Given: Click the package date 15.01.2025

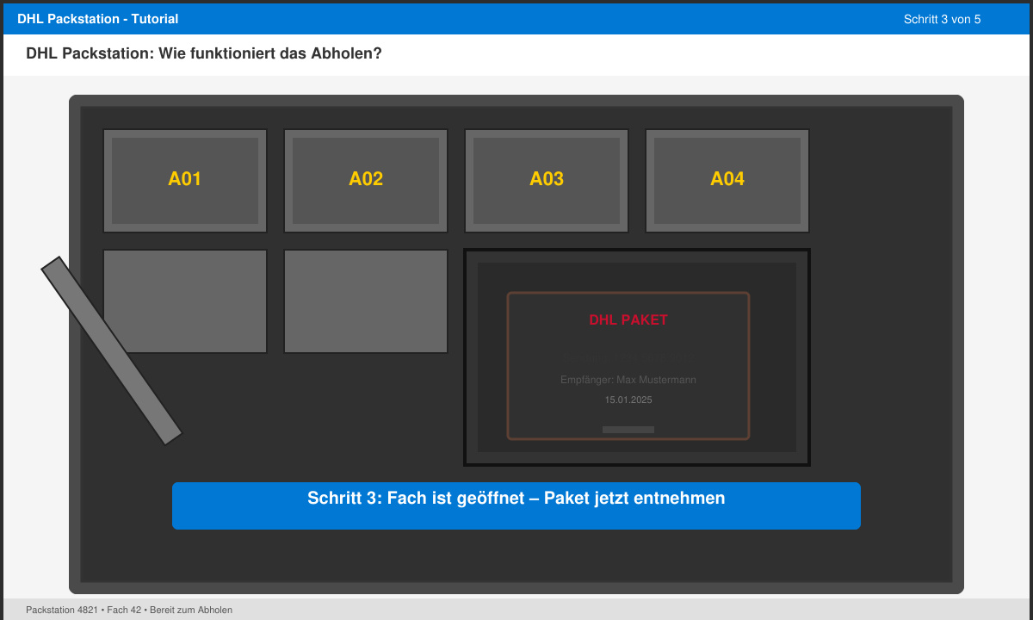Looking at the screenshot, I should pos(628,400).
